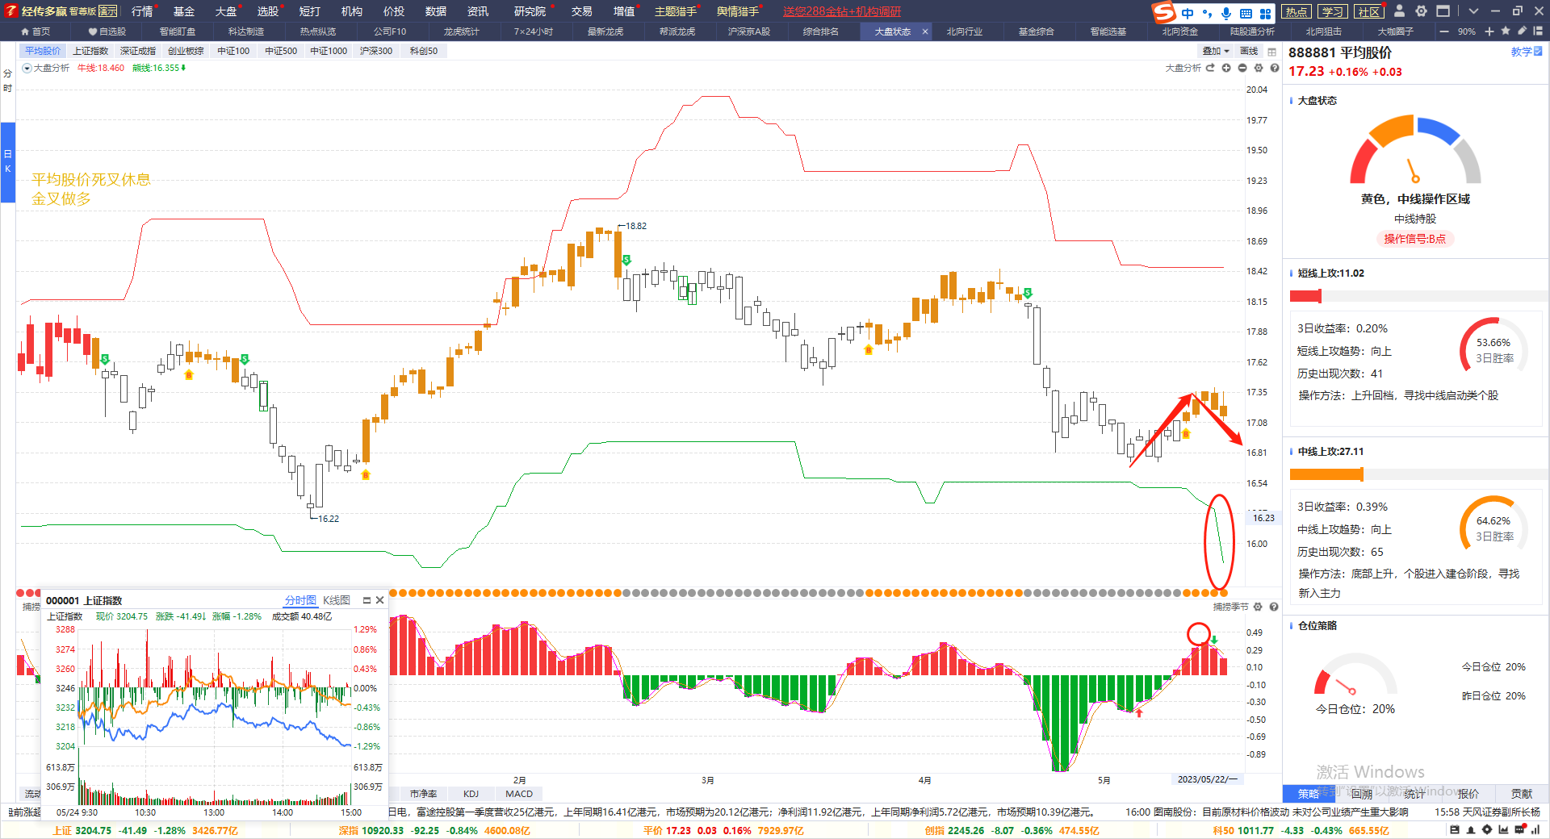
Task: Click the zoom out minus beside 90%
Action: point(1444,31)
